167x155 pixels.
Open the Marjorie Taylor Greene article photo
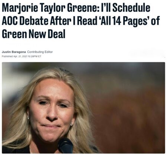click(x=83, y=108)
